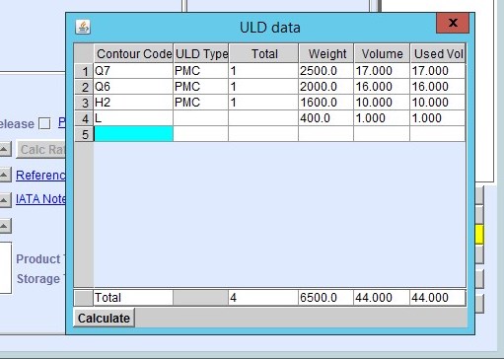Click the ULD Type column header

click(x=201, y=53)
